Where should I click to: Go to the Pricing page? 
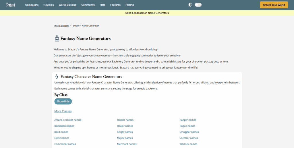(129, 5)
